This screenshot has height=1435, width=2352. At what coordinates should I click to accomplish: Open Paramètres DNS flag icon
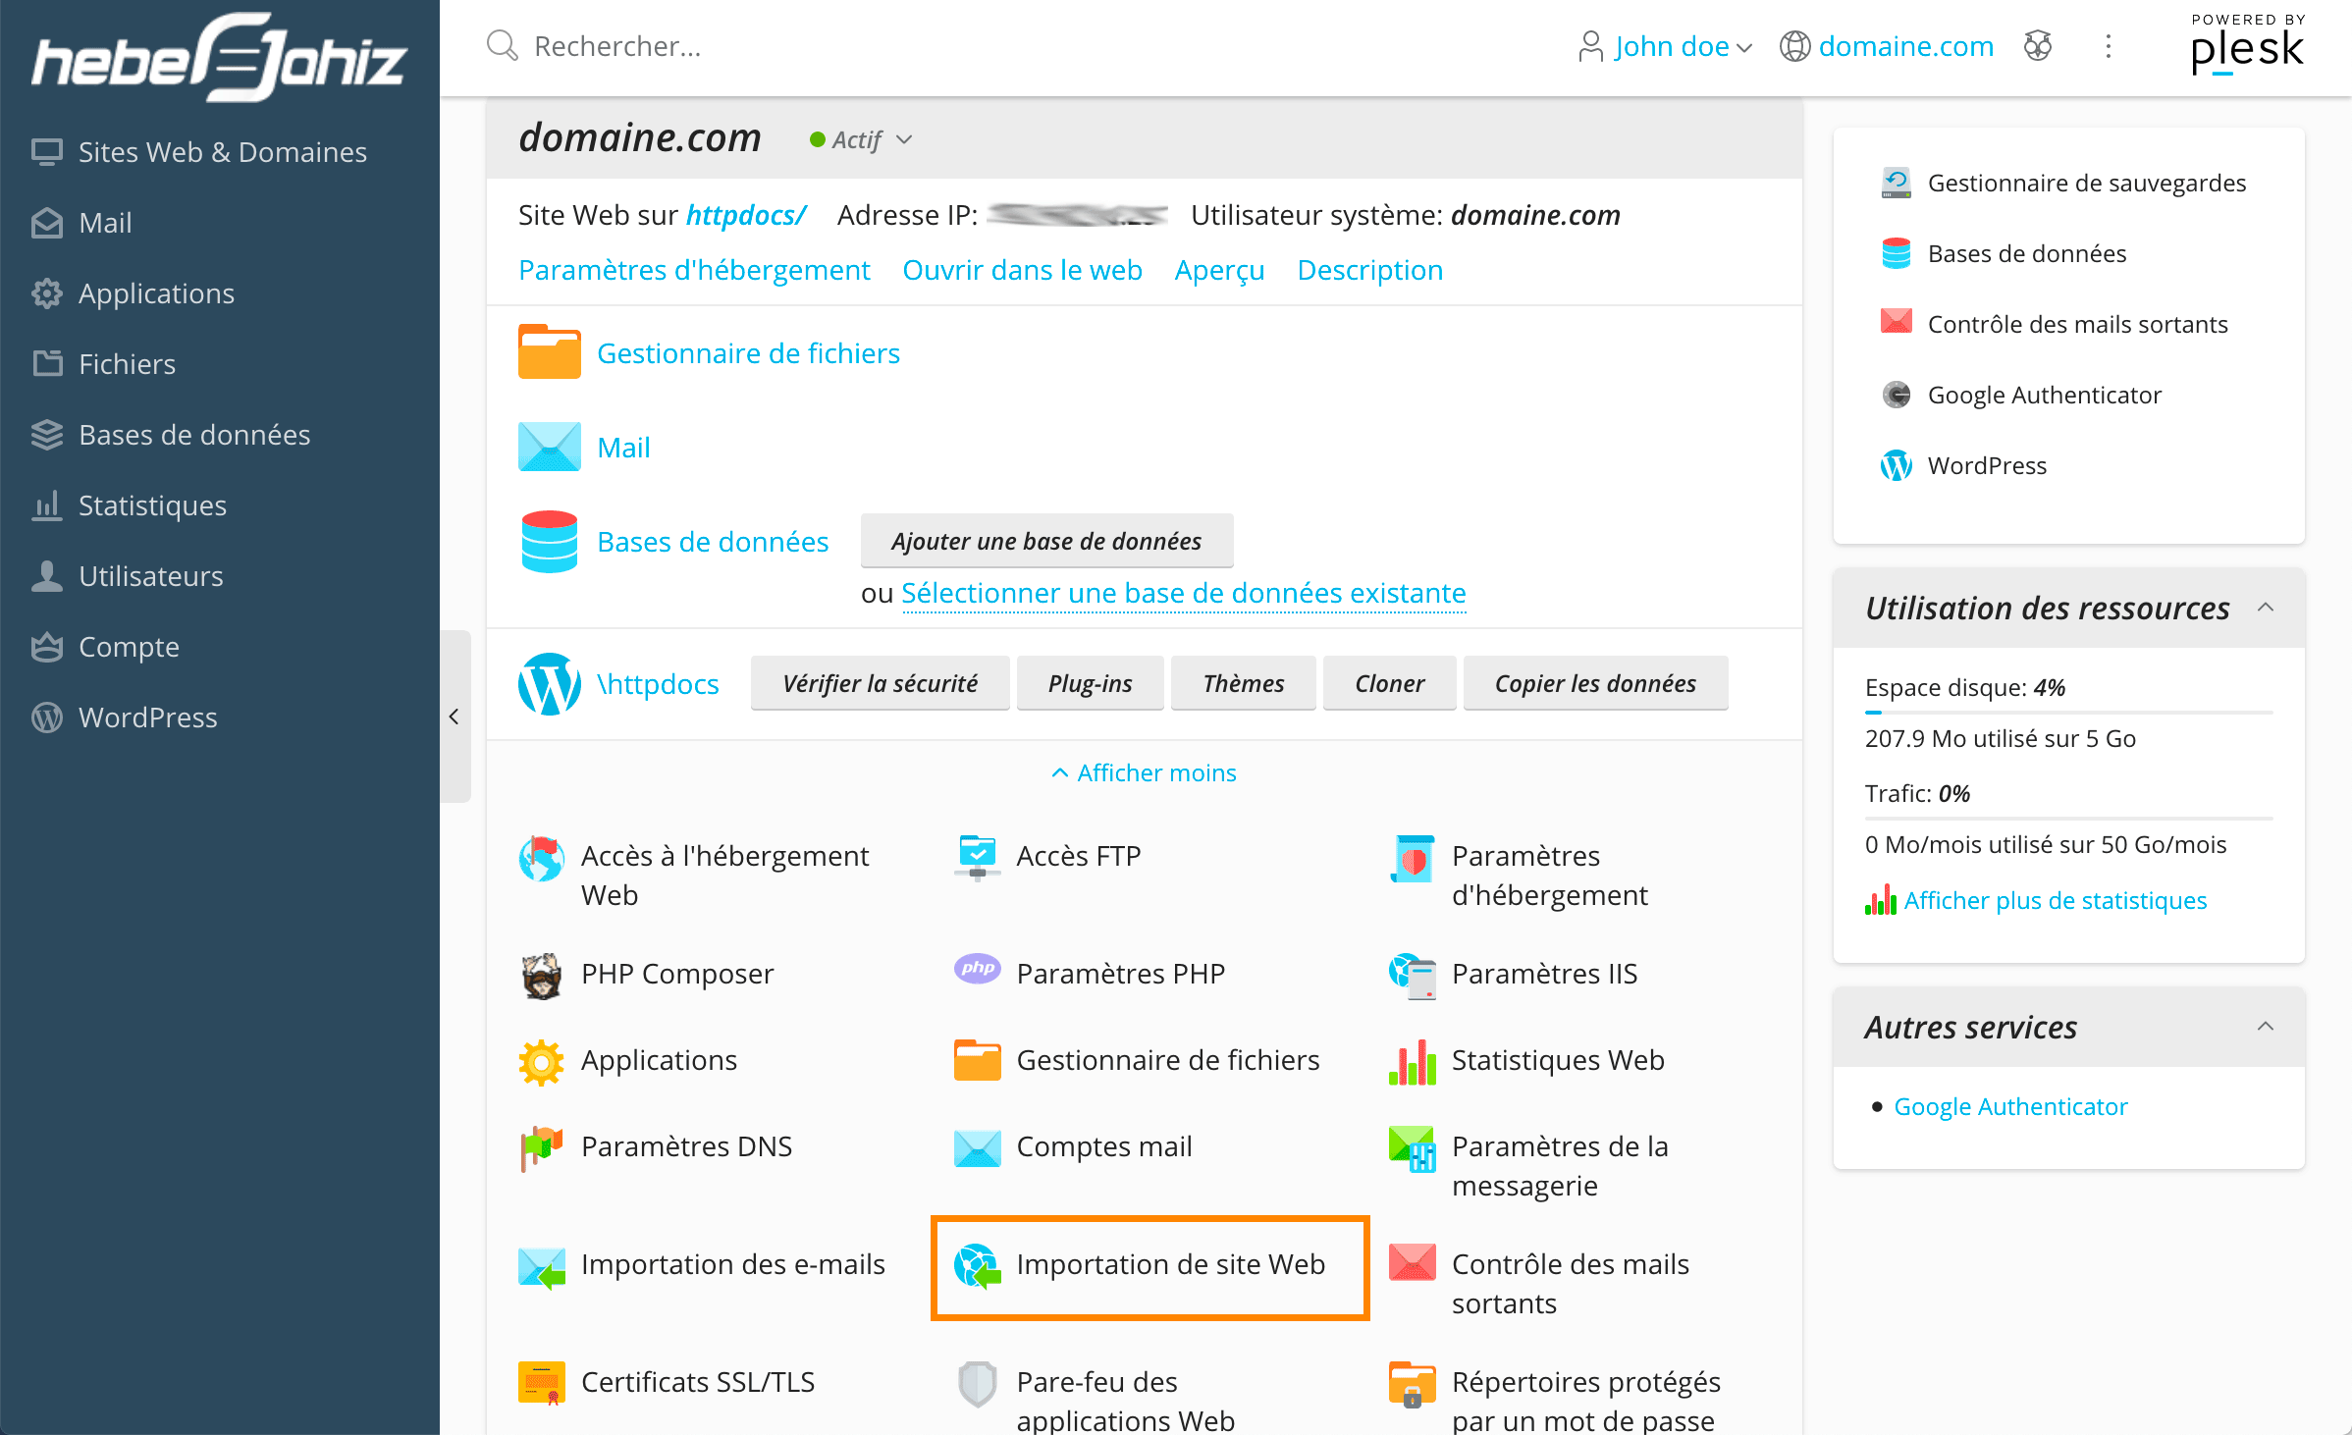pos(541,1147)
